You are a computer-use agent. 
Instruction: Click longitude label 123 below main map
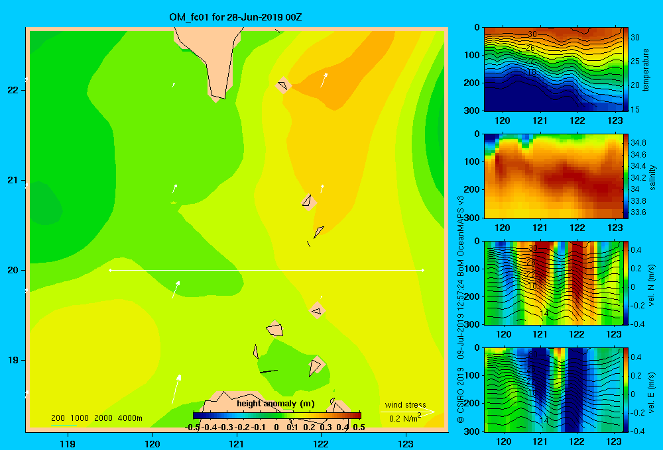(406, 444)
